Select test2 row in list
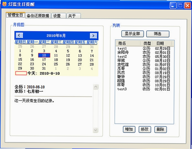Image resolution: width=192 pixels, height=149 pixels. [x=144, y=57]
